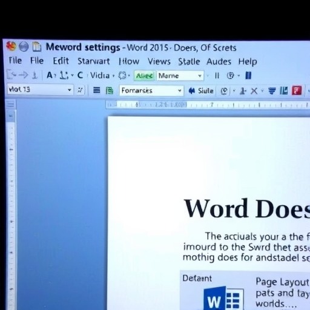Click the three horizontal lines alignment icon
Image resolution: width=310 pixels, height=310 pixels.
(96, 90)
